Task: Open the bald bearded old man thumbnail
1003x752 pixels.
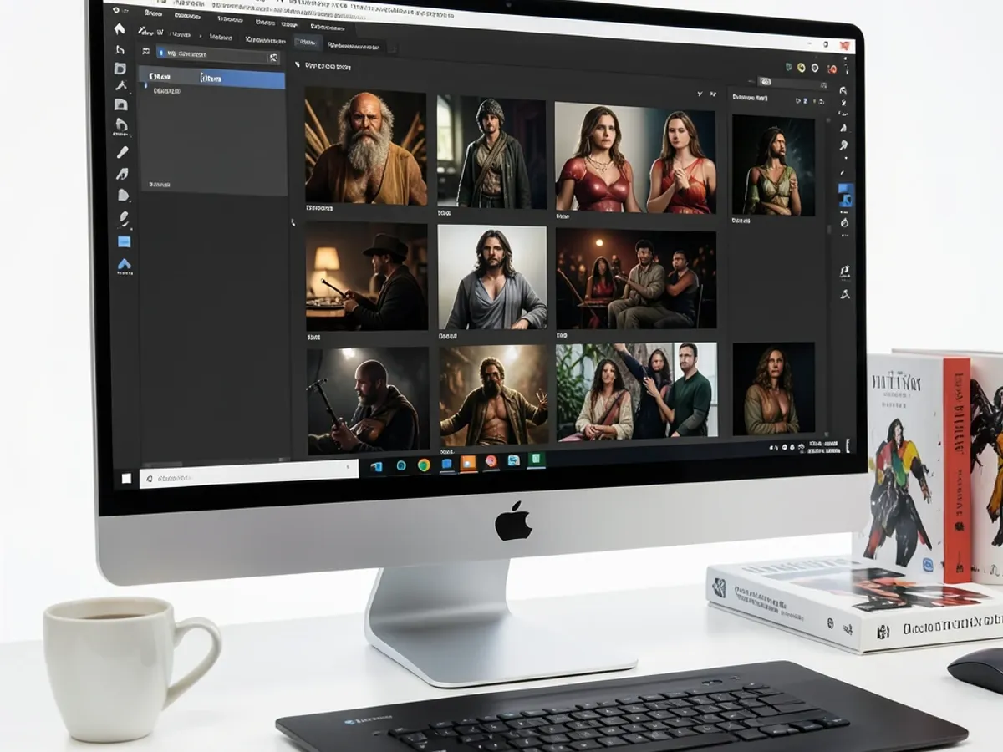Action: (x=365, y=145)
